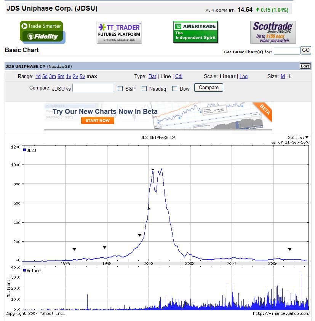Set chart size to M
Screen dimensions: 315x321
coord(283,77)
